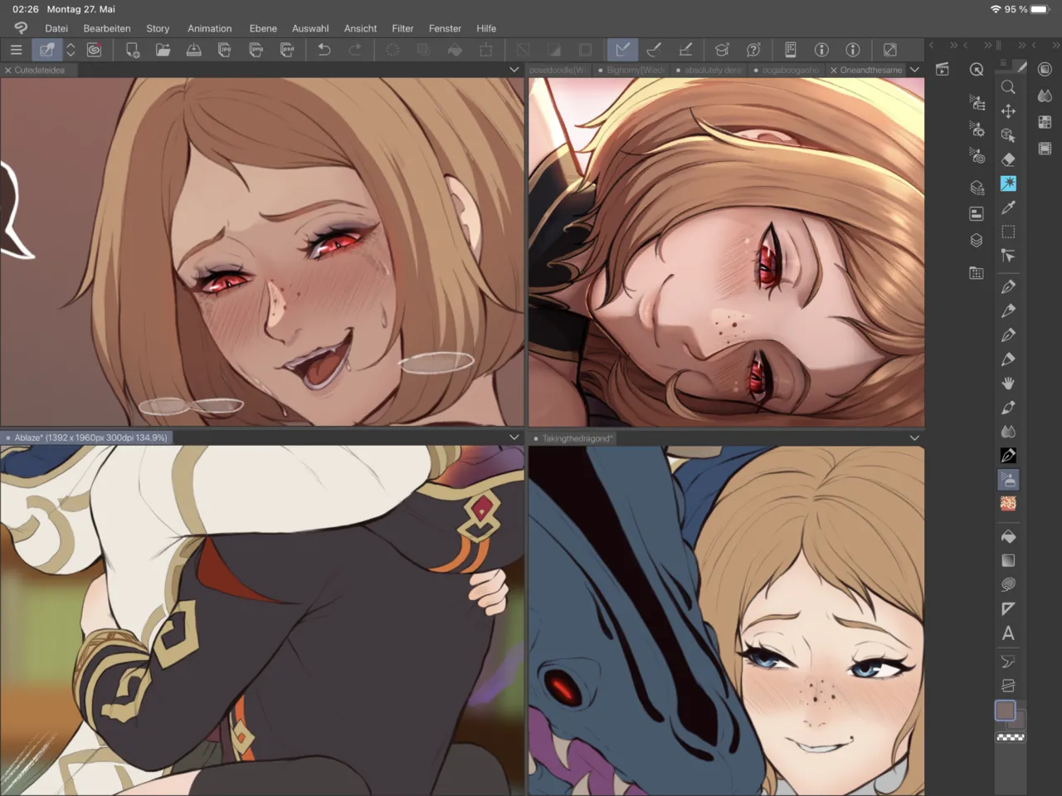Expand tab list of Cutedateidea pane
This screenshot has height=796, width=1062.
pos(514,70)
